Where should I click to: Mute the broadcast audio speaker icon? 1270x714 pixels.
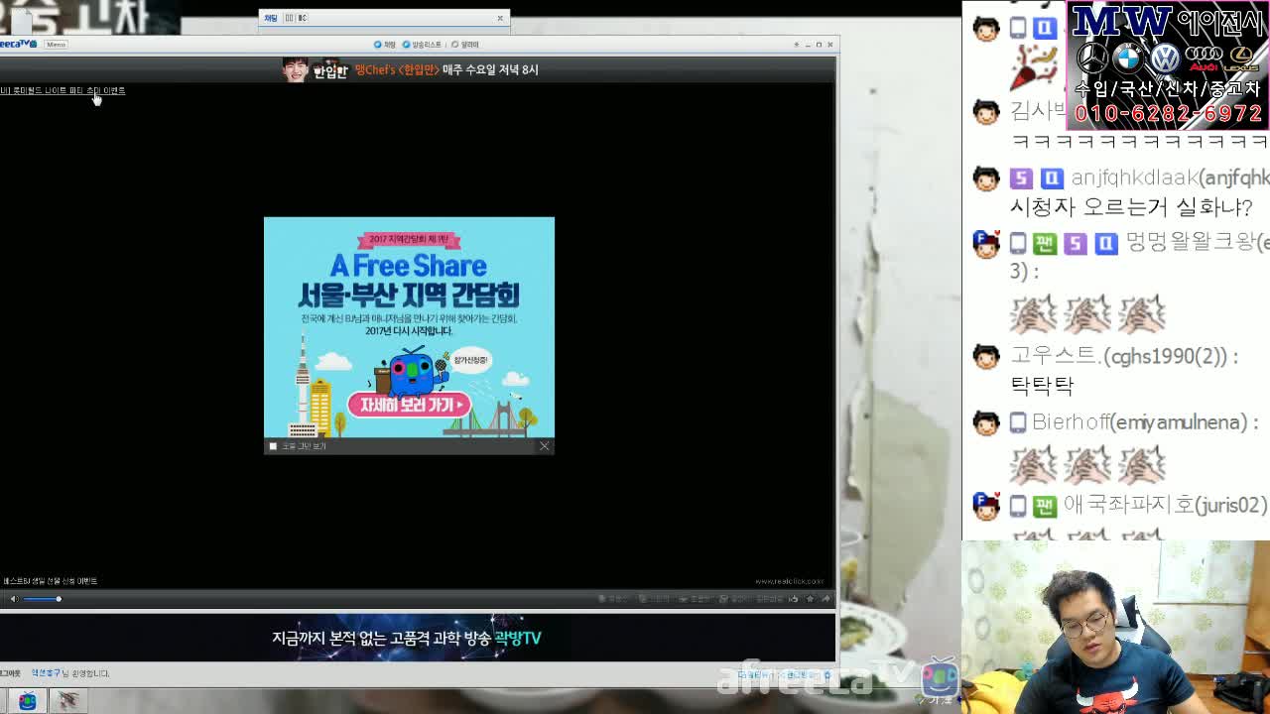(x=12, y=598)
